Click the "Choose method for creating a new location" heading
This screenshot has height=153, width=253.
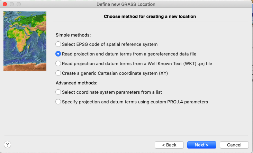pyautogui.click(x=150, y=17)
